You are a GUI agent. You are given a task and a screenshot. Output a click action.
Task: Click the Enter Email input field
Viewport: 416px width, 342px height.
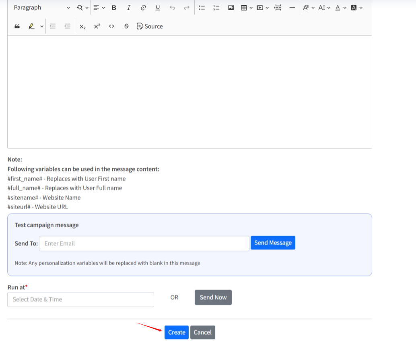tap(144, 243)
